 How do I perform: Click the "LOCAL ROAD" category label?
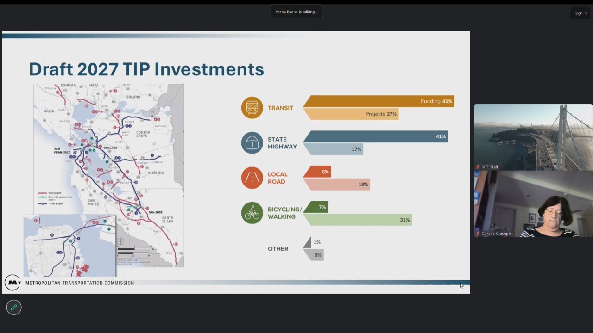pos(278,178)
